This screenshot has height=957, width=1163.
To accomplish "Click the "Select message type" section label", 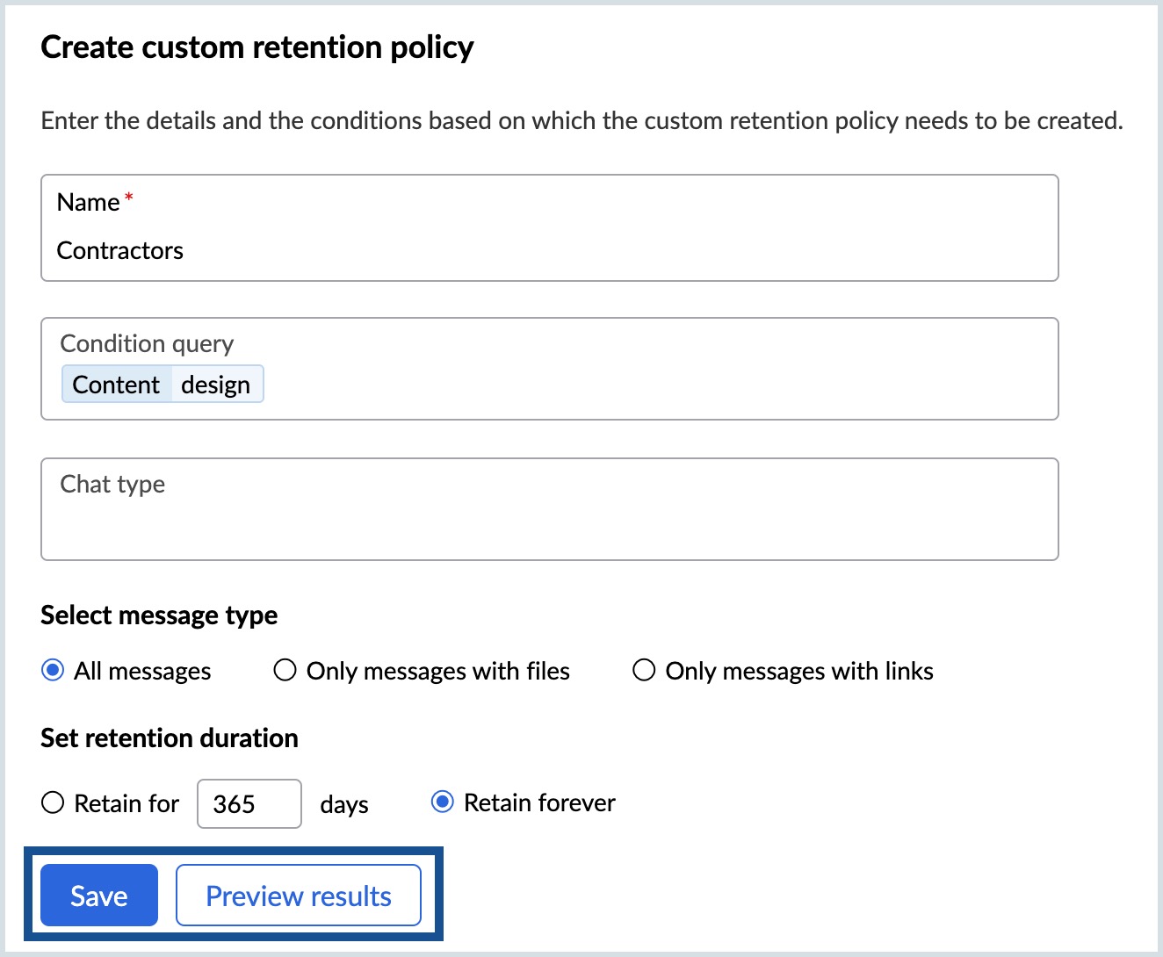I will (158, 615).
